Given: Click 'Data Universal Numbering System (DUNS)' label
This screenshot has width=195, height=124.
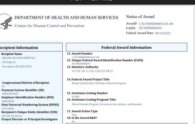Looking at the screenshot, I should click(x=30, y=105).
